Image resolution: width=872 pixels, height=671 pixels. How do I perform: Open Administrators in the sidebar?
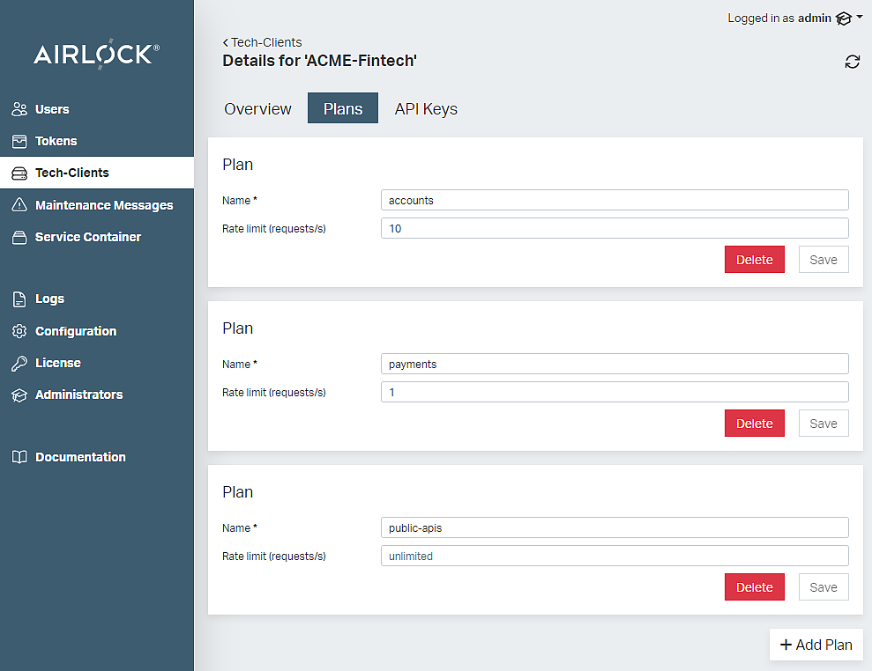(x=78, y=394)
